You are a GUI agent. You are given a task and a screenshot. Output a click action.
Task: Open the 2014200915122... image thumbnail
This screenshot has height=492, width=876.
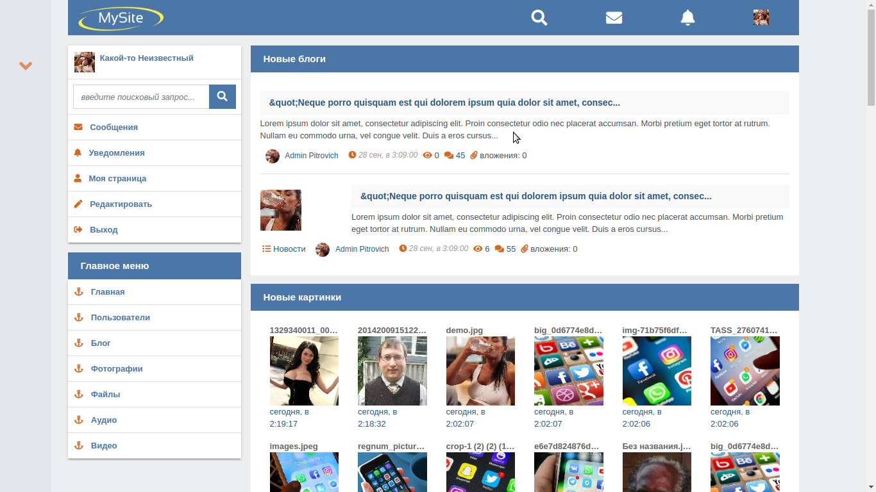tap(392, 371)
